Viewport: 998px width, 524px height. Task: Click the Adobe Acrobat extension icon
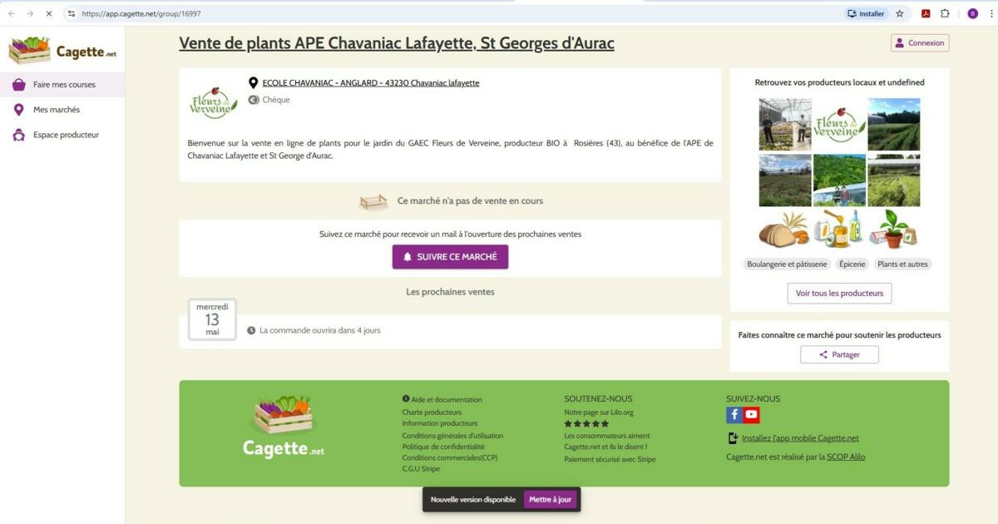point(925,13)
